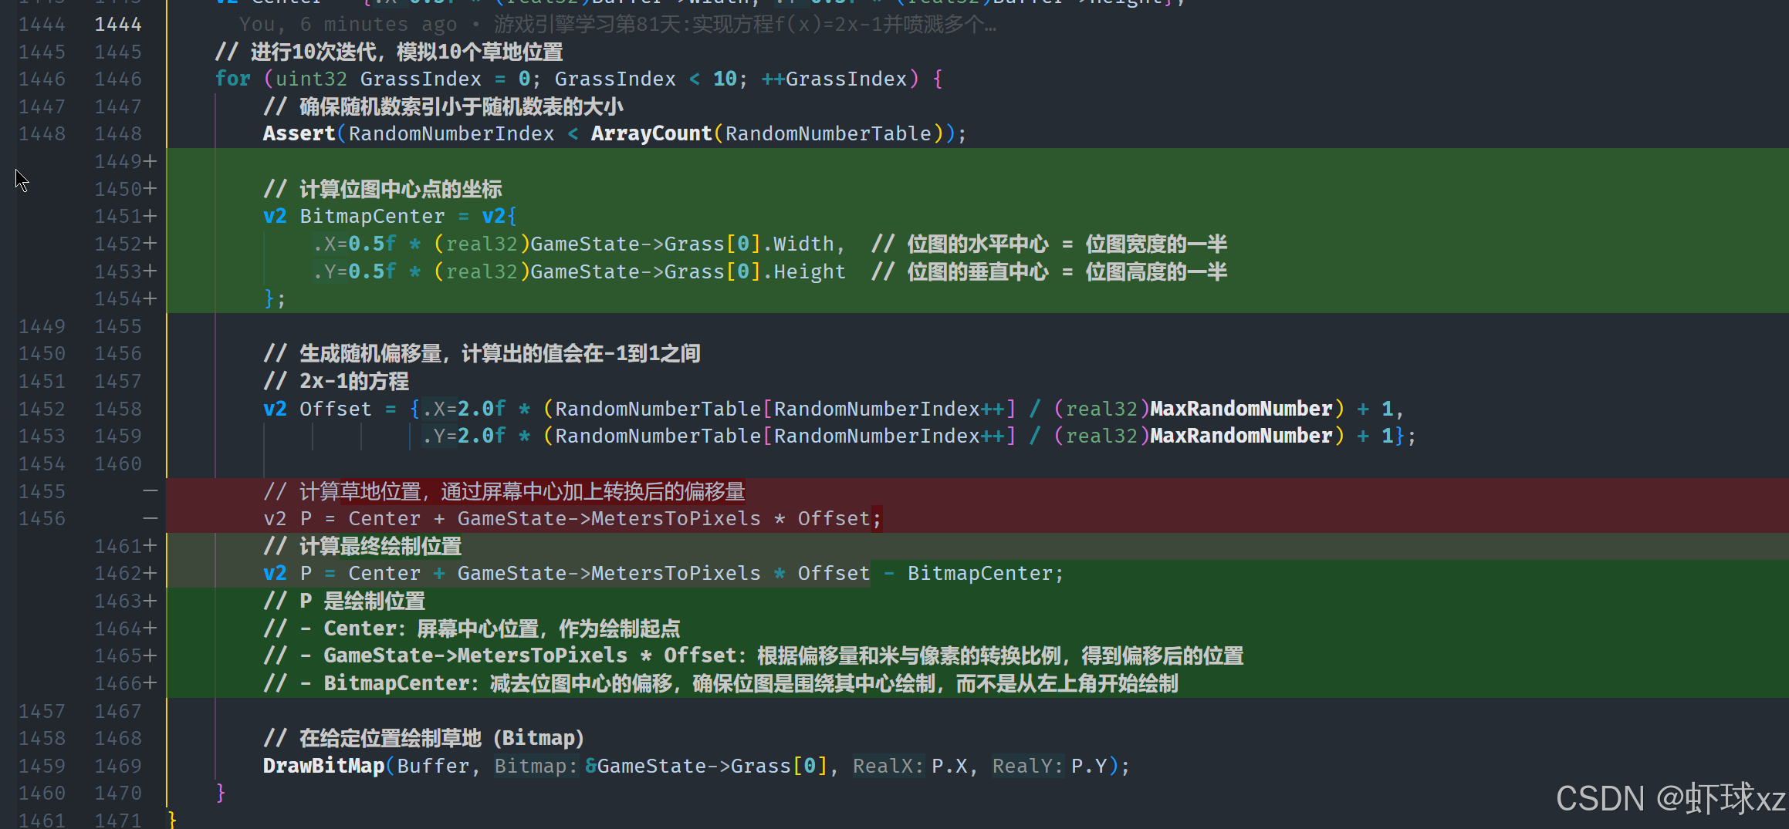The image size is (1789, 829).
Task: Place cursor on BitmapCenter declaration at line 1451
Action: pyautogui.click(x=372, y=216)
